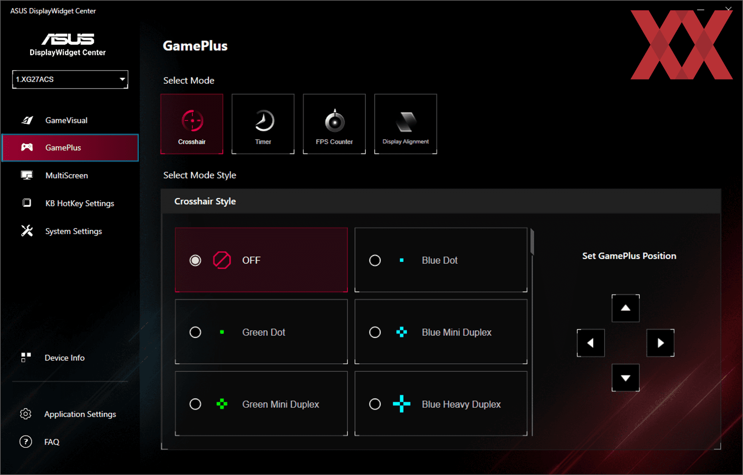The image size is (743, 475).
Task: Select the Green Dot radio button
Action: coord(195,332)
